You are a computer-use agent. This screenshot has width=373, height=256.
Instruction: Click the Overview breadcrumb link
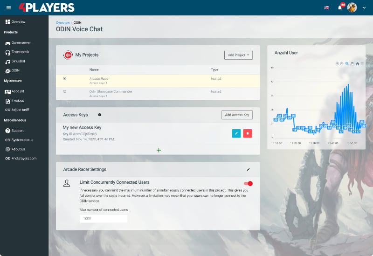(63, 22)
